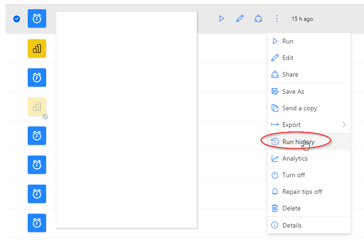Open Details from the menu
The image size is (364, 240).
click(292, 225)
